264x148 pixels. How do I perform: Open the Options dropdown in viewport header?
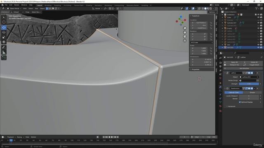point(212,12)
